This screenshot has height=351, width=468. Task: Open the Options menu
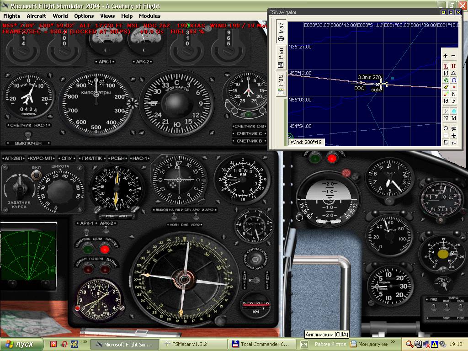(x=84, y=16)
